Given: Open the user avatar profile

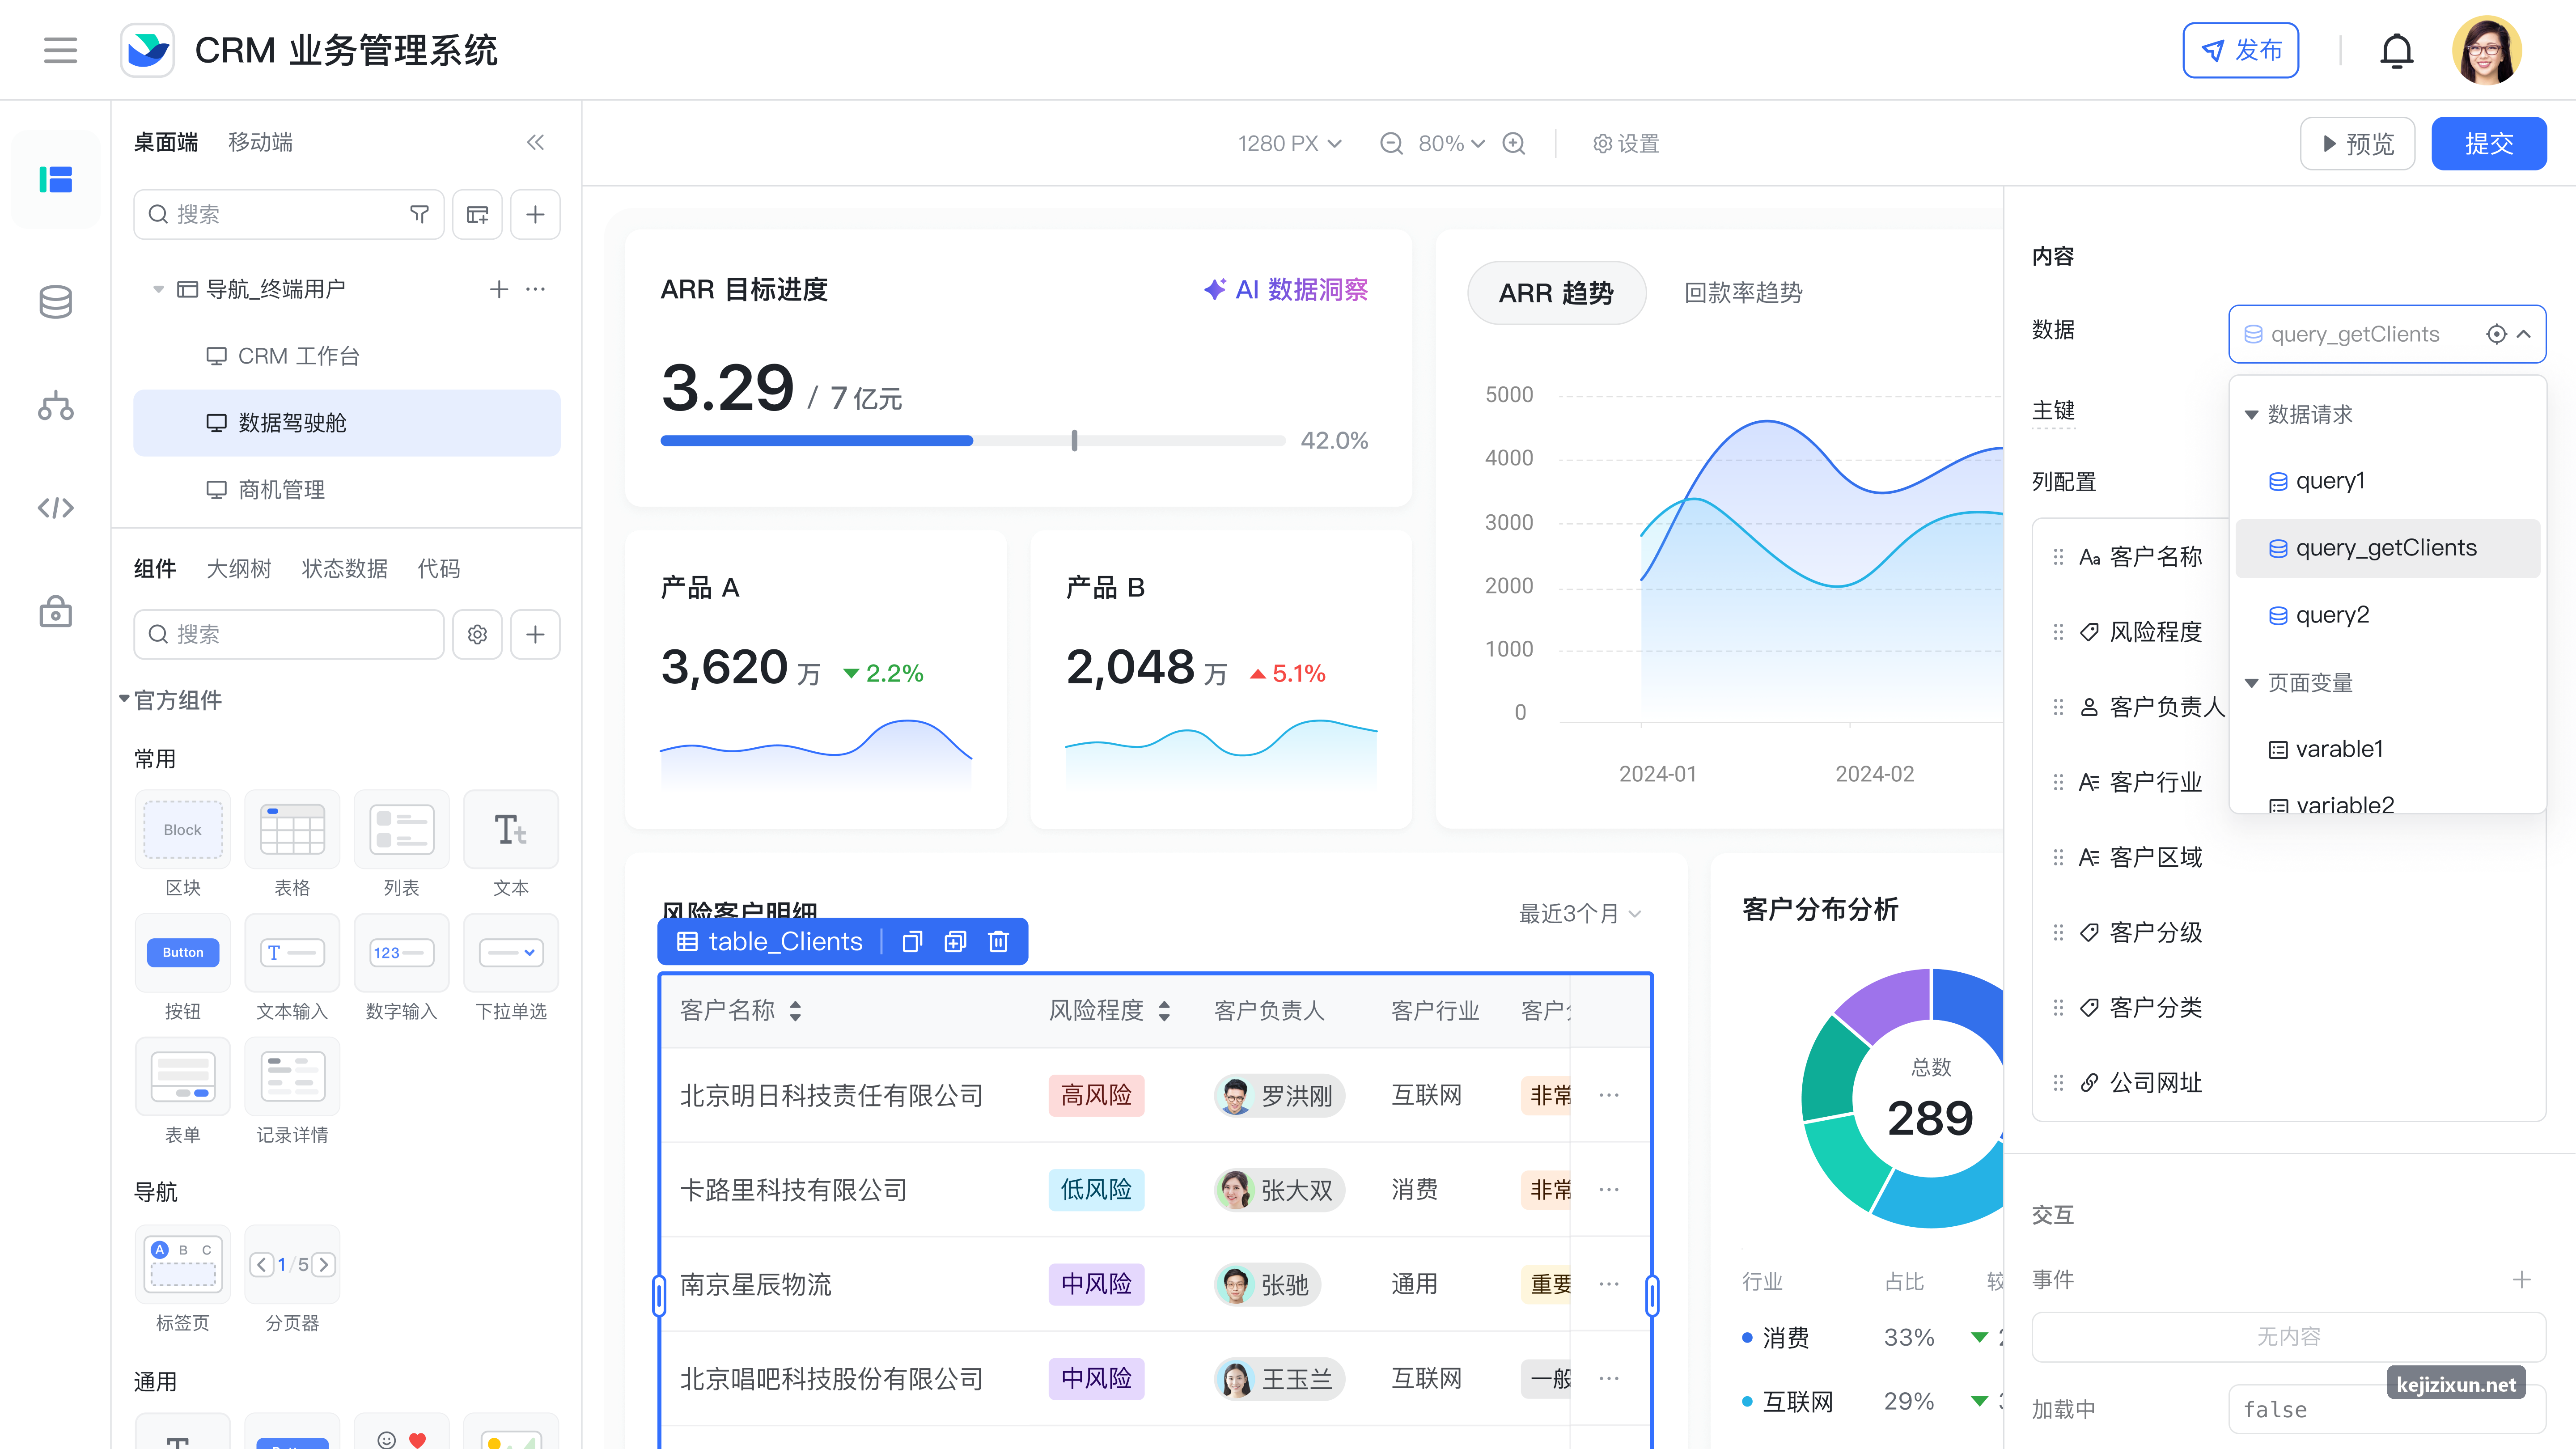Looking at the screenshot, I should 2486,50.
